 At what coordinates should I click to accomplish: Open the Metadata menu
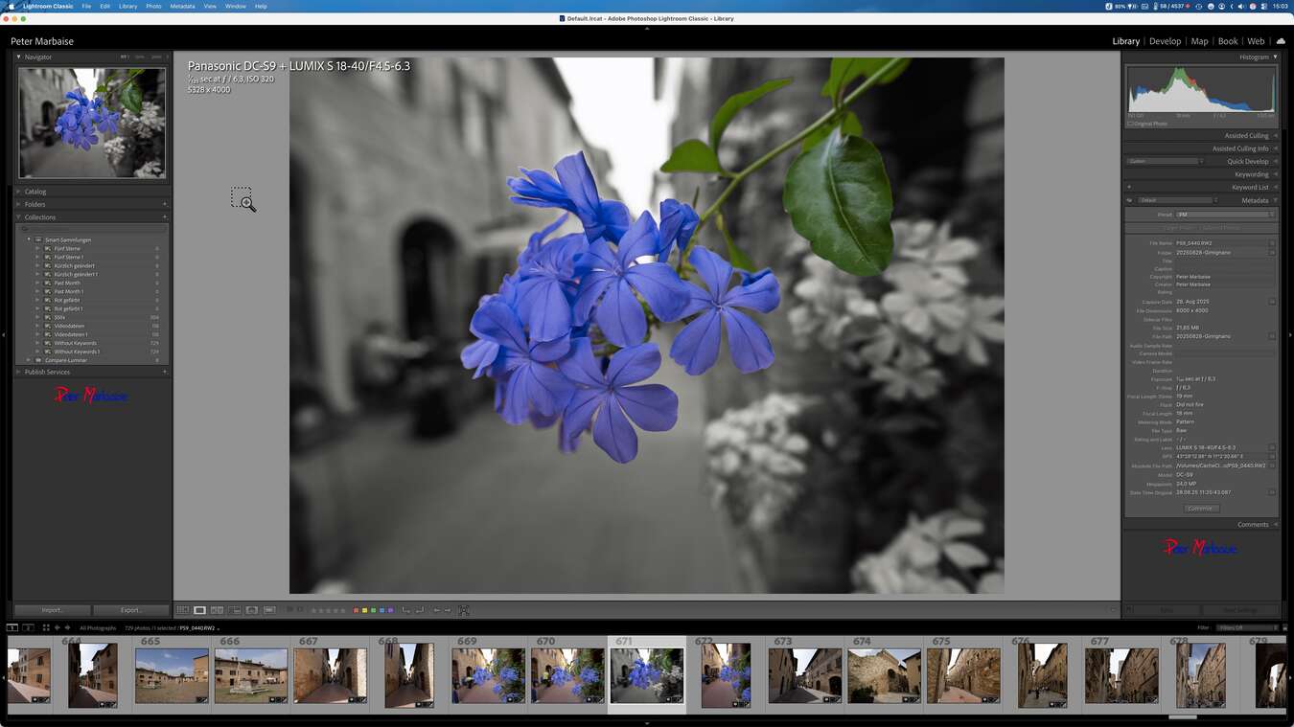[x=182, y=6]
